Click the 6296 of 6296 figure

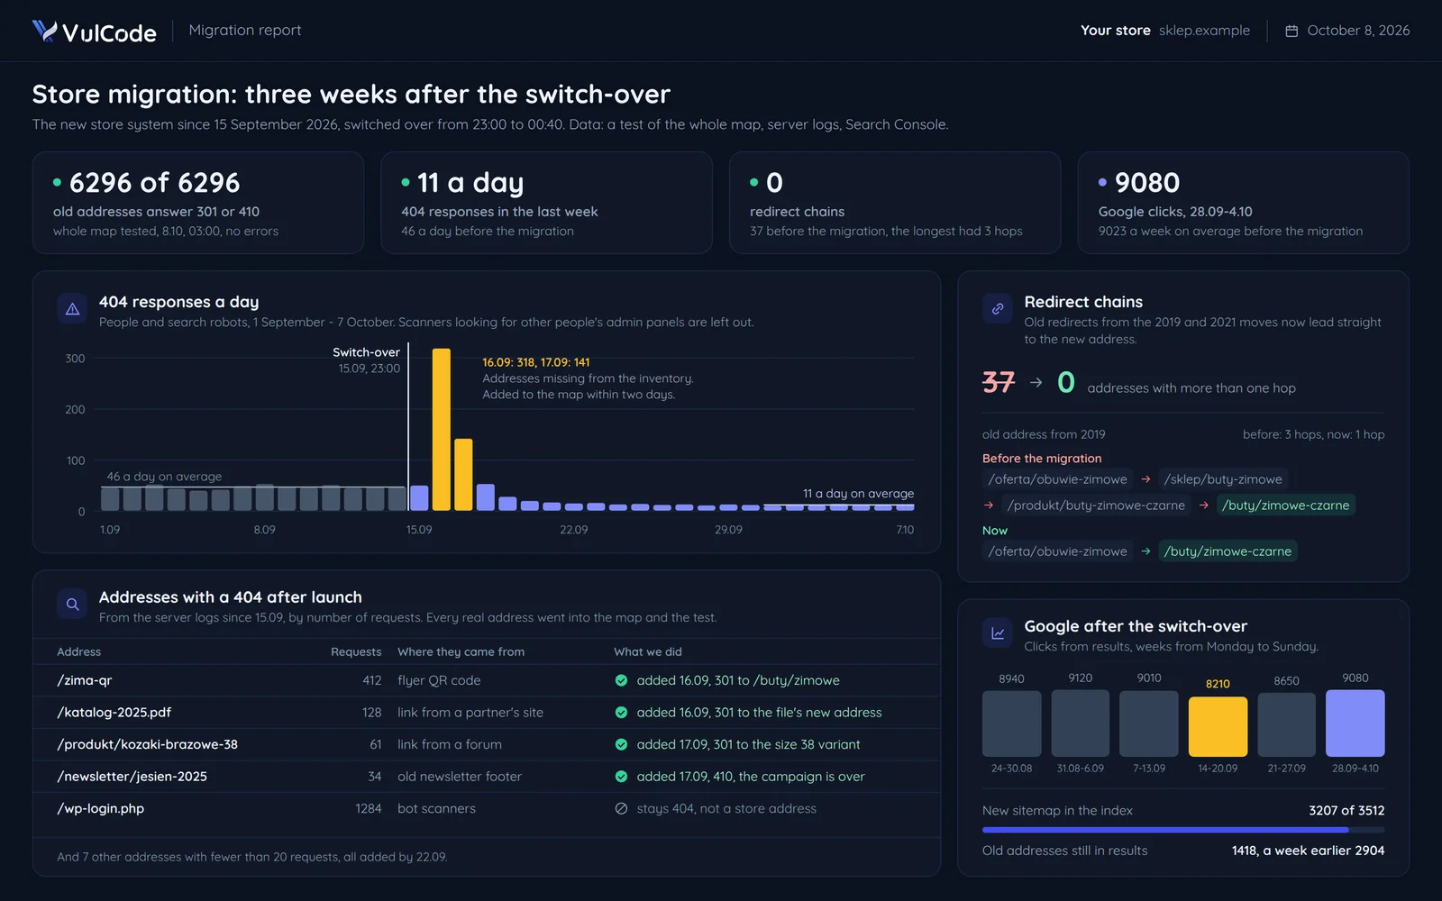click(x=155, y=183)
